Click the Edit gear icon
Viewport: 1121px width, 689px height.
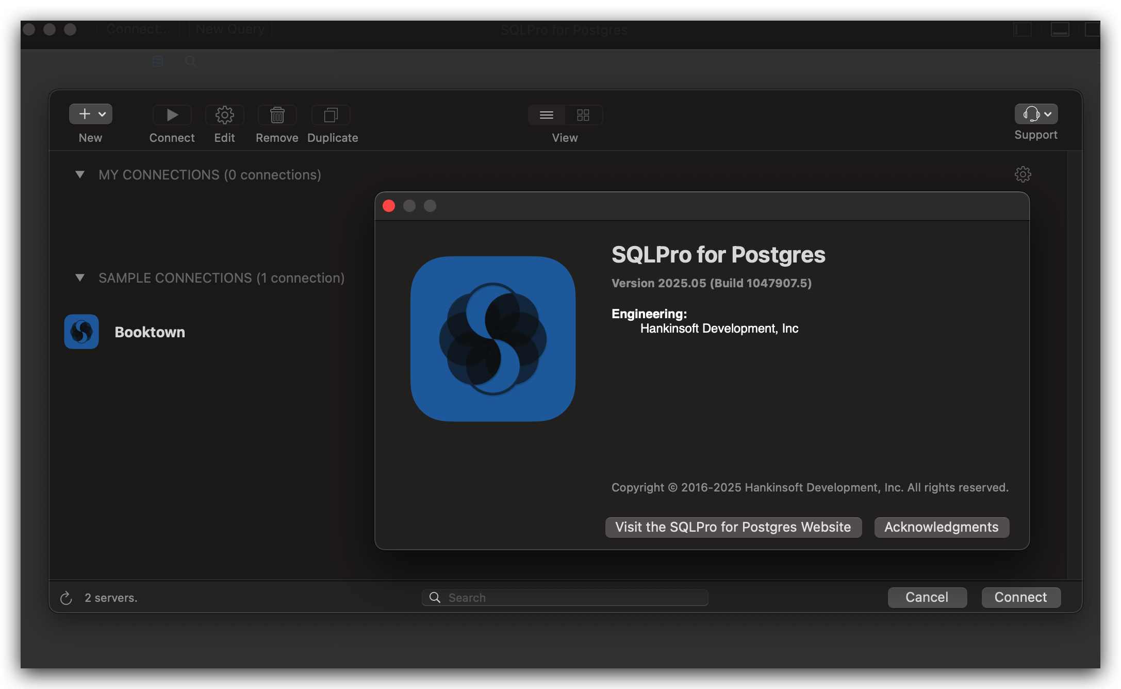point(224,115)
